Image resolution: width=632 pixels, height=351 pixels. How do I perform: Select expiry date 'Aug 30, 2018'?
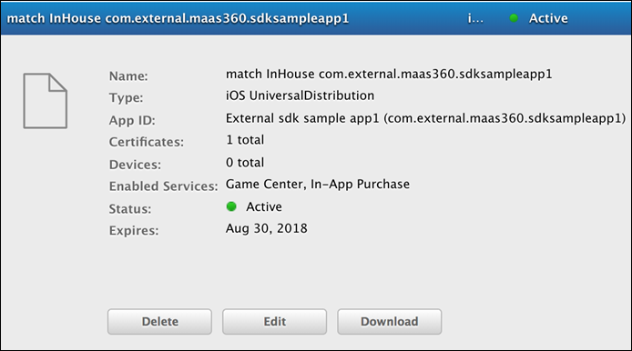[x=267, y=228]
